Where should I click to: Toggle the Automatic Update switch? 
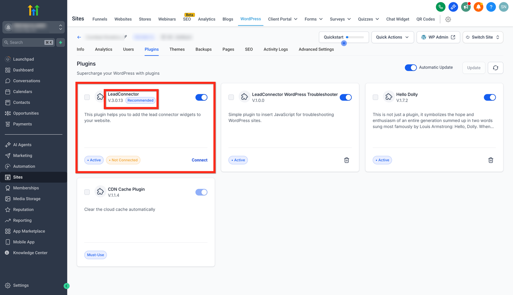[x=411, y=67]
